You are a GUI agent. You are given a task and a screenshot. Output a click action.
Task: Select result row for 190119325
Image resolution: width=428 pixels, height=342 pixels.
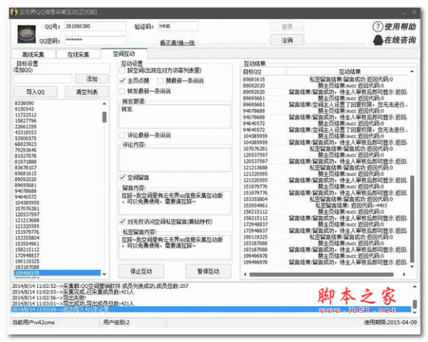click(325, 237)
